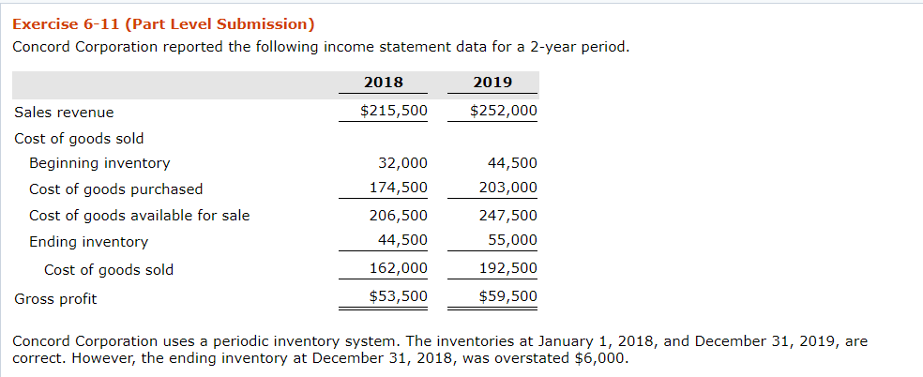Select the Cost of goods purchased label
This screenshot has width=923, height=377.
(x=115, y=189)
